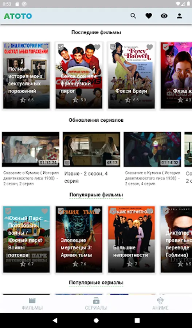Switch to the АНИМЕ tab
Image resolution: width=192 pixels, height=328 pixels.
160,304
